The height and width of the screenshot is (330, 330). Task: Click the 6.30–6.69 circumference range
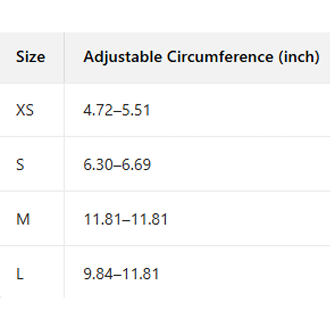point(117,165)
